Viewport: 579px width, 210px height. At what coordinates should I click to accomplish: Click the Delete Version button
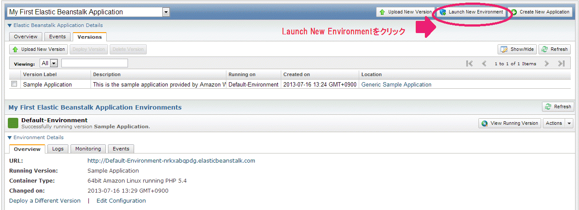(128, 50)
